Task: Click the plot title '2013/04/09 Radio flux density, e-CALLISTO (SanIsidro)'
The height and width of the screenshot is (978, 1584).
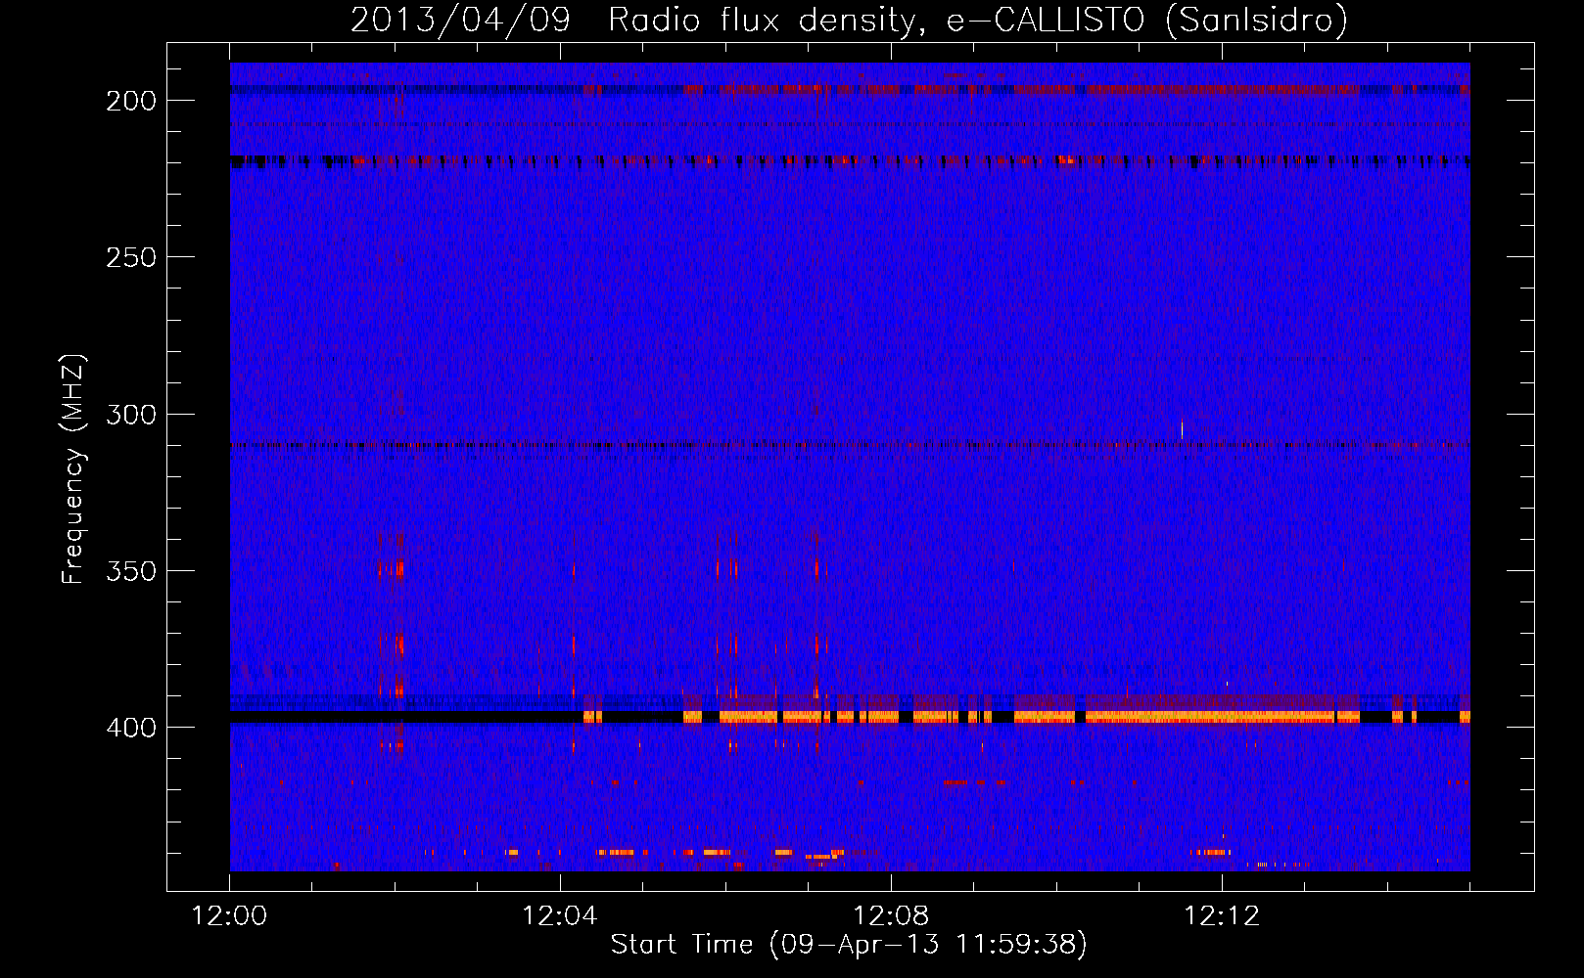Action: click(x=849, y=20)
